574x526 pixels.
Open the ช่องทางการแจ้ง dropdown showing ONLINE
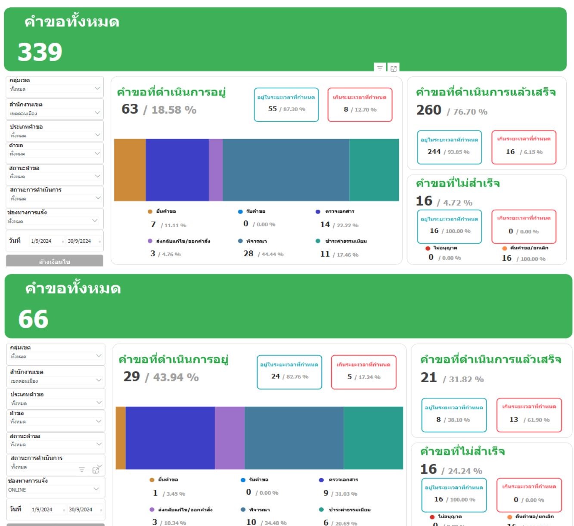(x=96, y=489)
